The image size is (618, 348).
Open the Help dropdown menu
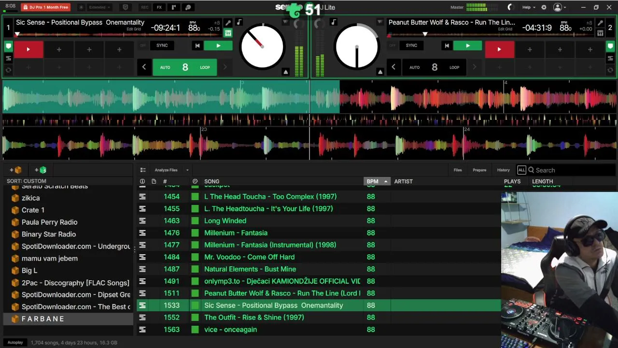pos(529,7)
